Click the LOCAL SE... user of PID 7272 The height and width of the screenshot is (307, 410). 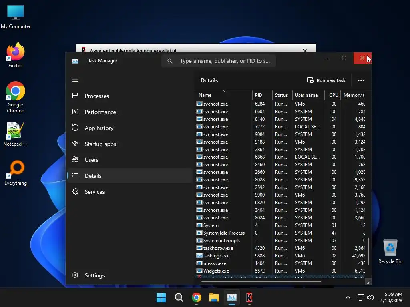(307, 126)
